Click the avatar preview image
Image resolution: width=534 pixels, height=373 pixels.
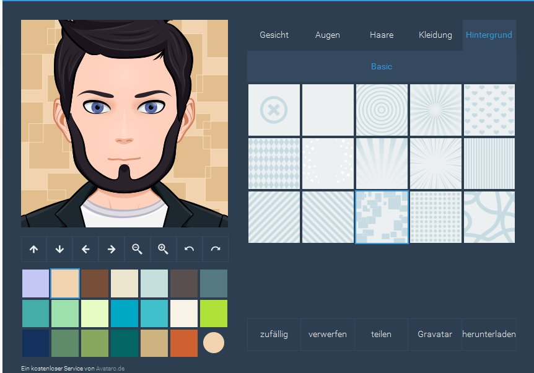click(x=125, y=123)
